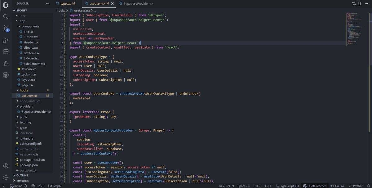The image size is (372, 188).
Task: Click the Copilot Quota reached status item
Action: [315, 186]
